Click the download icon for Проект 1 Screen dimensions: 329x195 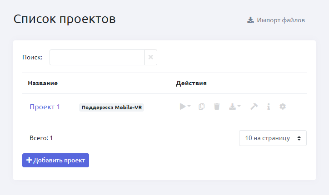[232, 107]
